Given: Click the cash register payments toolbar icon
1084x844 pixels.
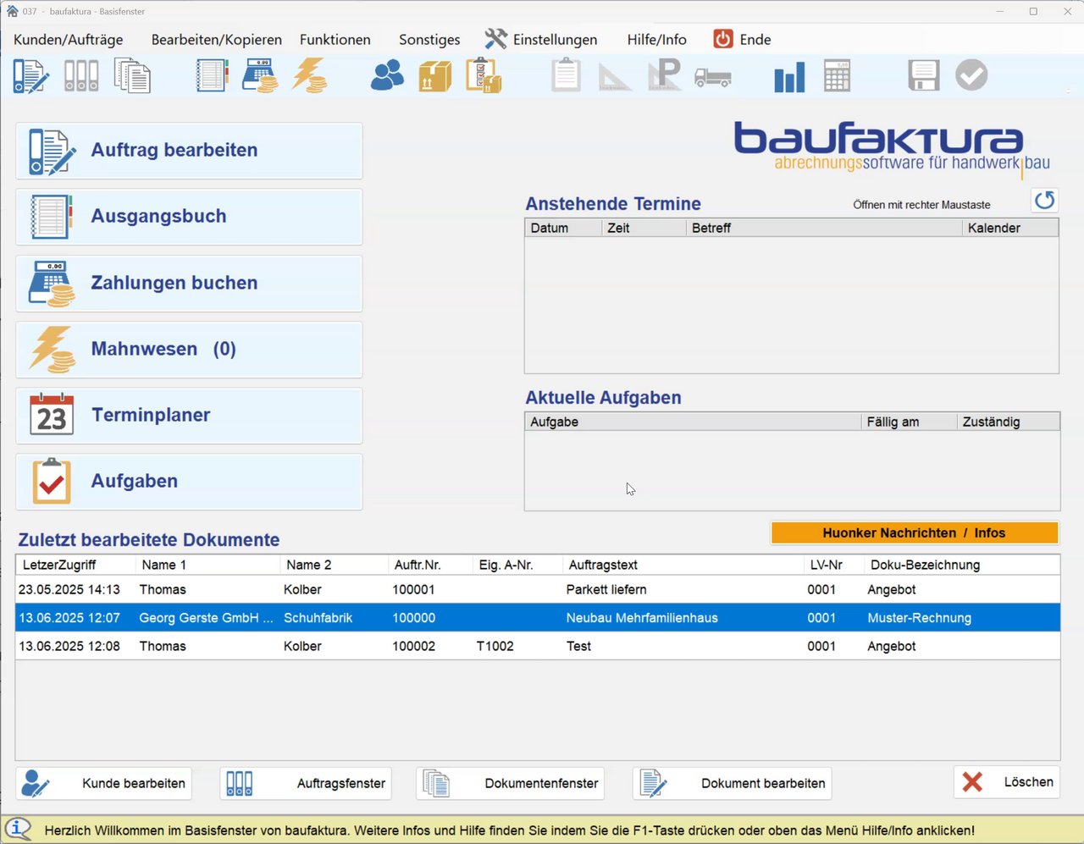Looking at the screenshot, I should coord(259,75).
